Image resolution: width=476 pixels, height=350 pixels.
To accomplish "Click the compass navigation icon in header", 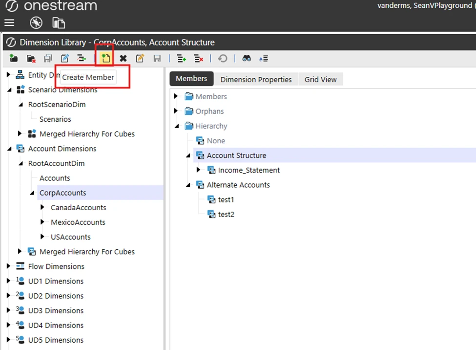I will (36, 23).
